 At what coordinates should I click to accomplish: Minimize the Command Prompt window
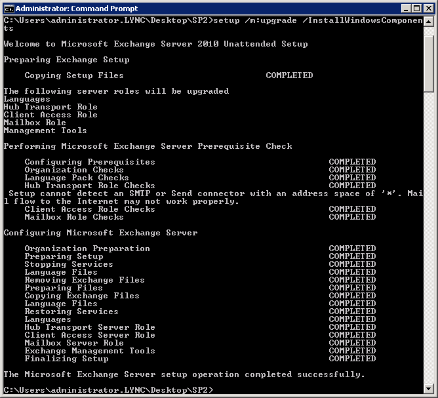(406, 9)
